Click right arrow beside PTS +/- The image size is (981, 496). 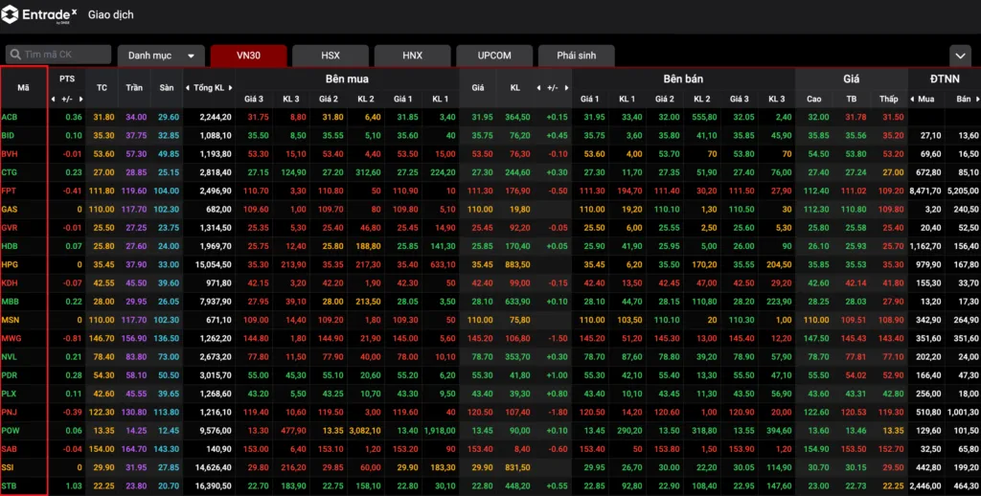coord(80,99)
